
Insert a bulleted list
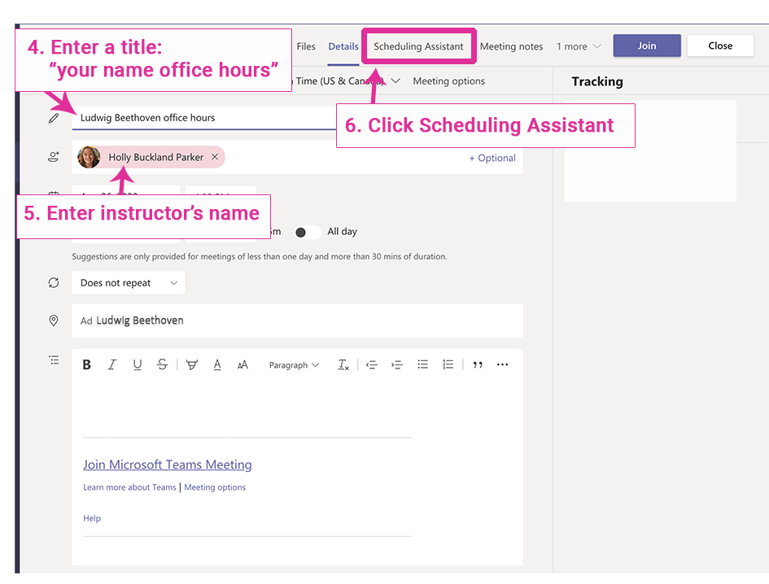[x=422, y=365]
